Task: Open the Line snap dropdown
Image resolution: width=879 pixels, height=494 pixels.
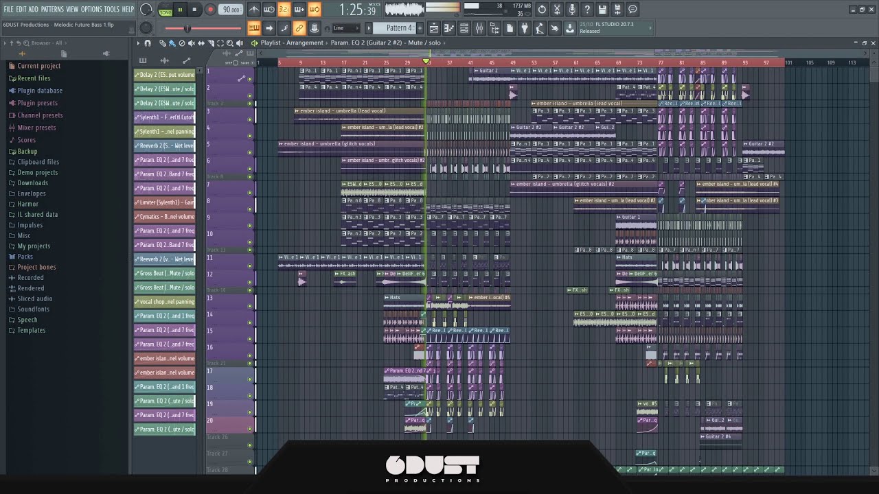Action: (345, 28)
